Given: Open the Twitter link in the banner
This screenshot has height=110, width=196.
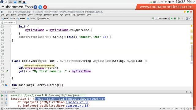Looking at the screenshot, I should coord(40,7).
